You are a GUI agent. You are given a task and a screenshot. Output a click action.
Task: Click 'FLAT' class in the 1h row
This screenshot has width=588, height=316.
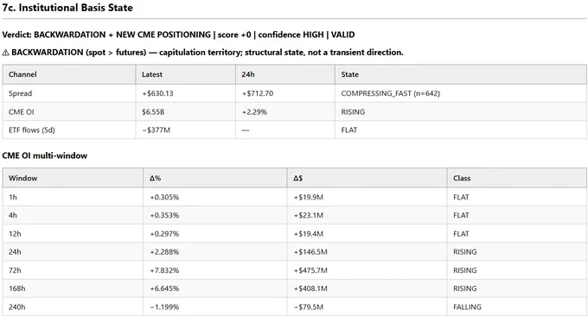tap(461, 197)
